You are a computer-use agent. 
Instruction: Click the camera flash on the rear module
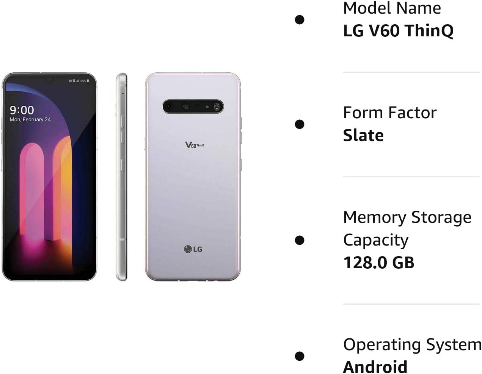217,106
